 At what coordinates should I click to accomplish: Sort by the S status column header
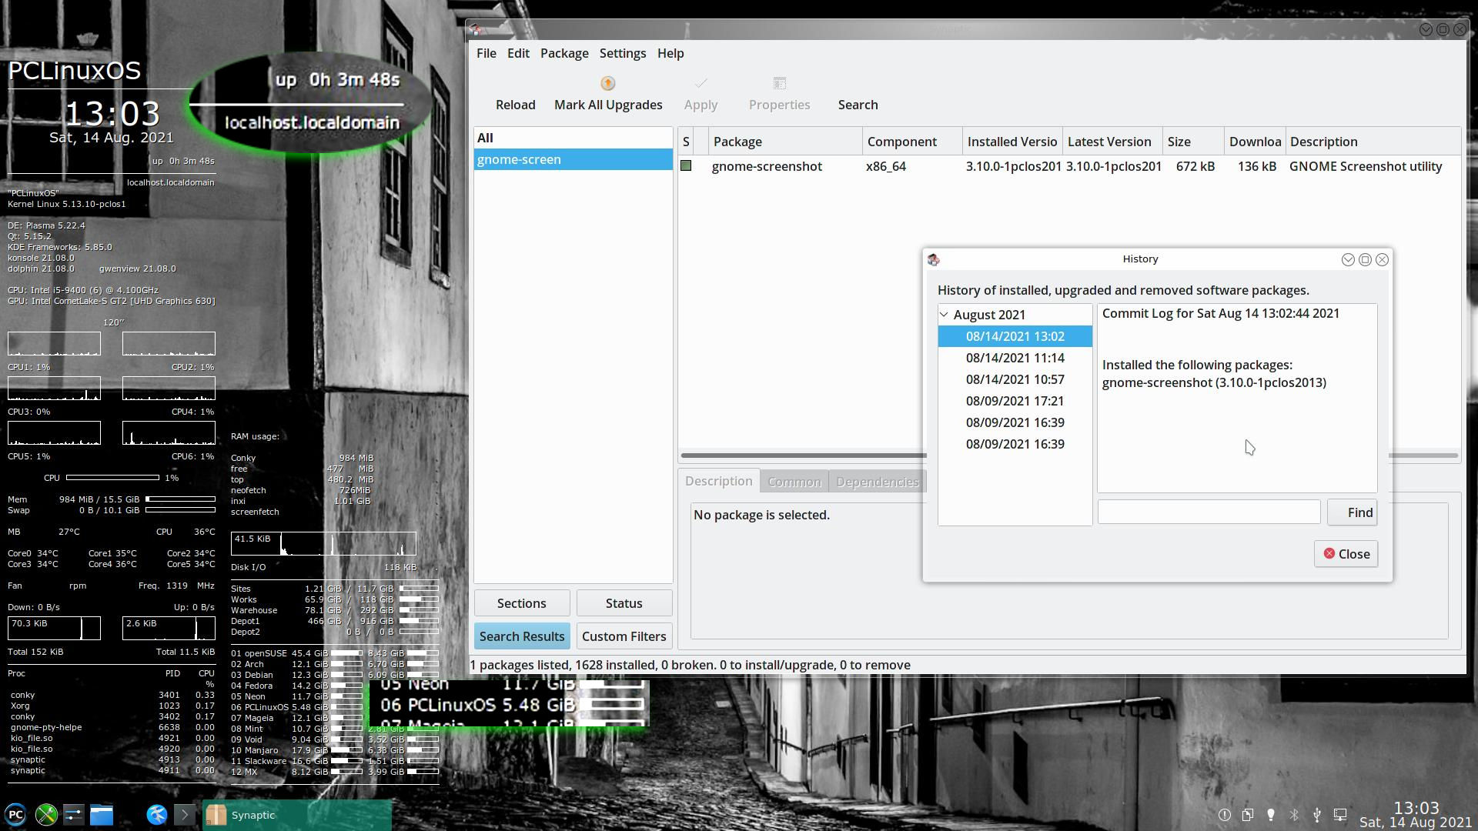pyautogui.click(x=686, y=142)
